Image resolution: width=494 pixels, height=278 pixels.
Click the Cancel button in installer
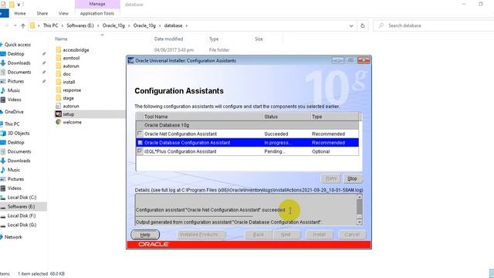[352, 235]
